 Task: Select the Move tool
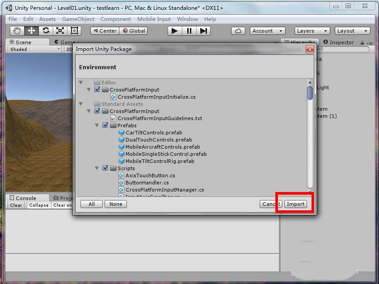coord(31,31)
